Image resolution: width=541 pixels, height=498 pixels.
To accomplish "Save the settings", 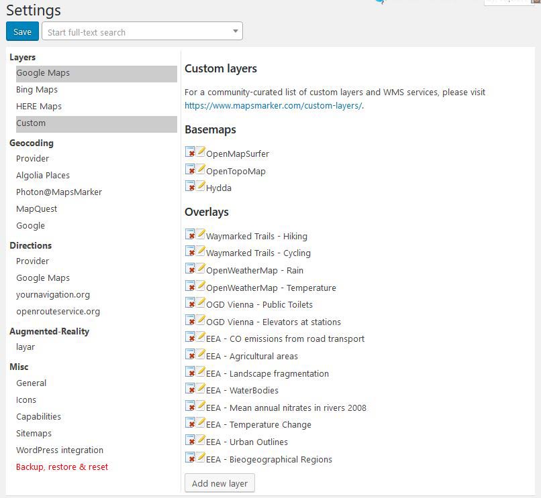I will click(22, 32).
